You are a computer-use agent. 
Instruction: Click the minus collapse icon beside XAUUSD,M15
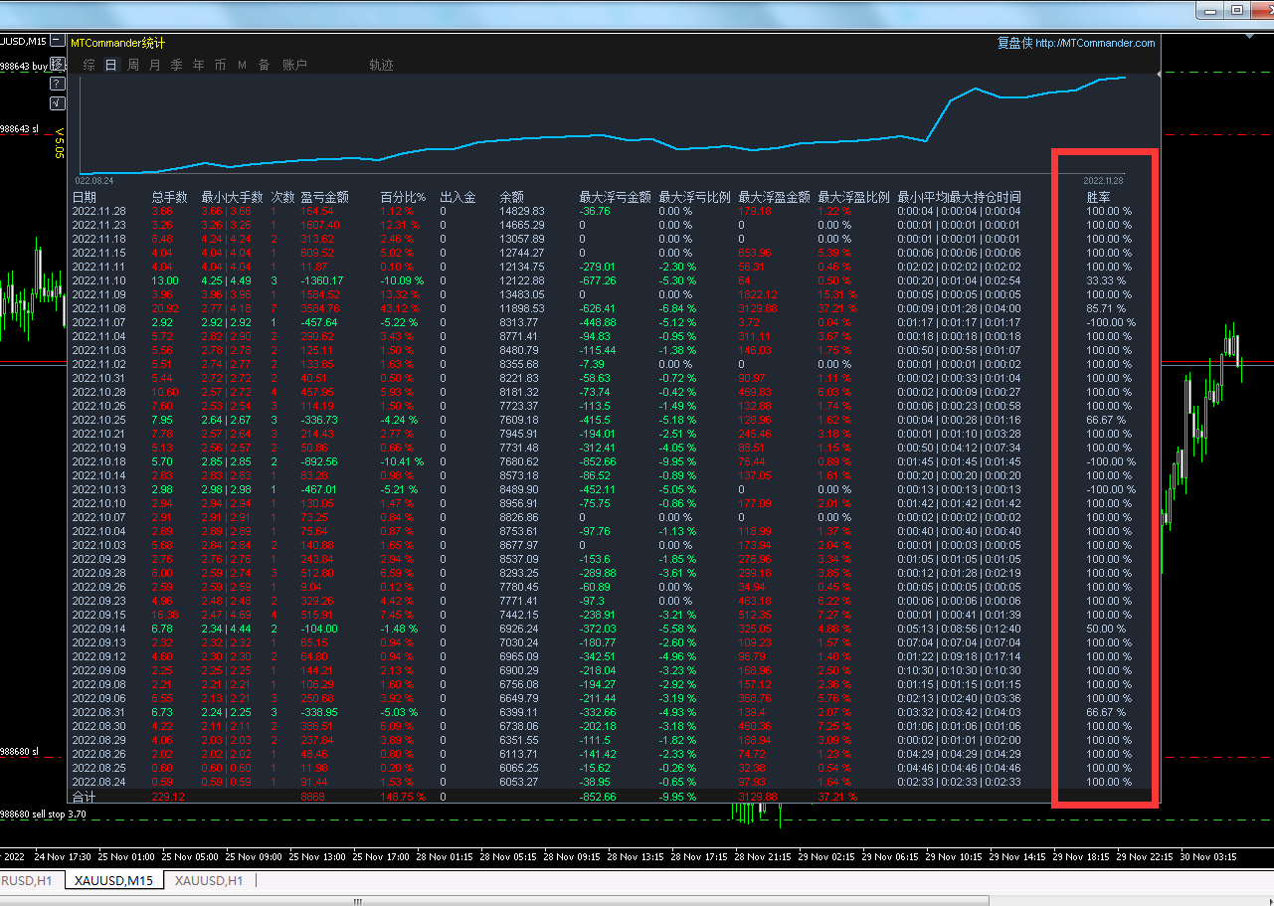tap(58, 42)
